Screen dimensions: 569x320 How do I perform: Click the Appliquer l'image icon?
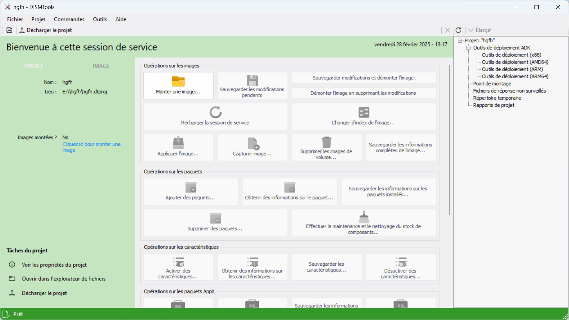click(178, 143)
